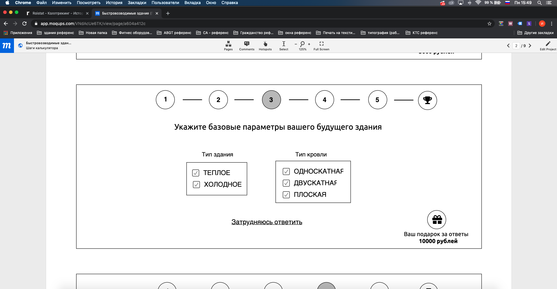Screen dimensions: 557x289
Task: Click the Word extension icon
Action: (x=510, y=24)
